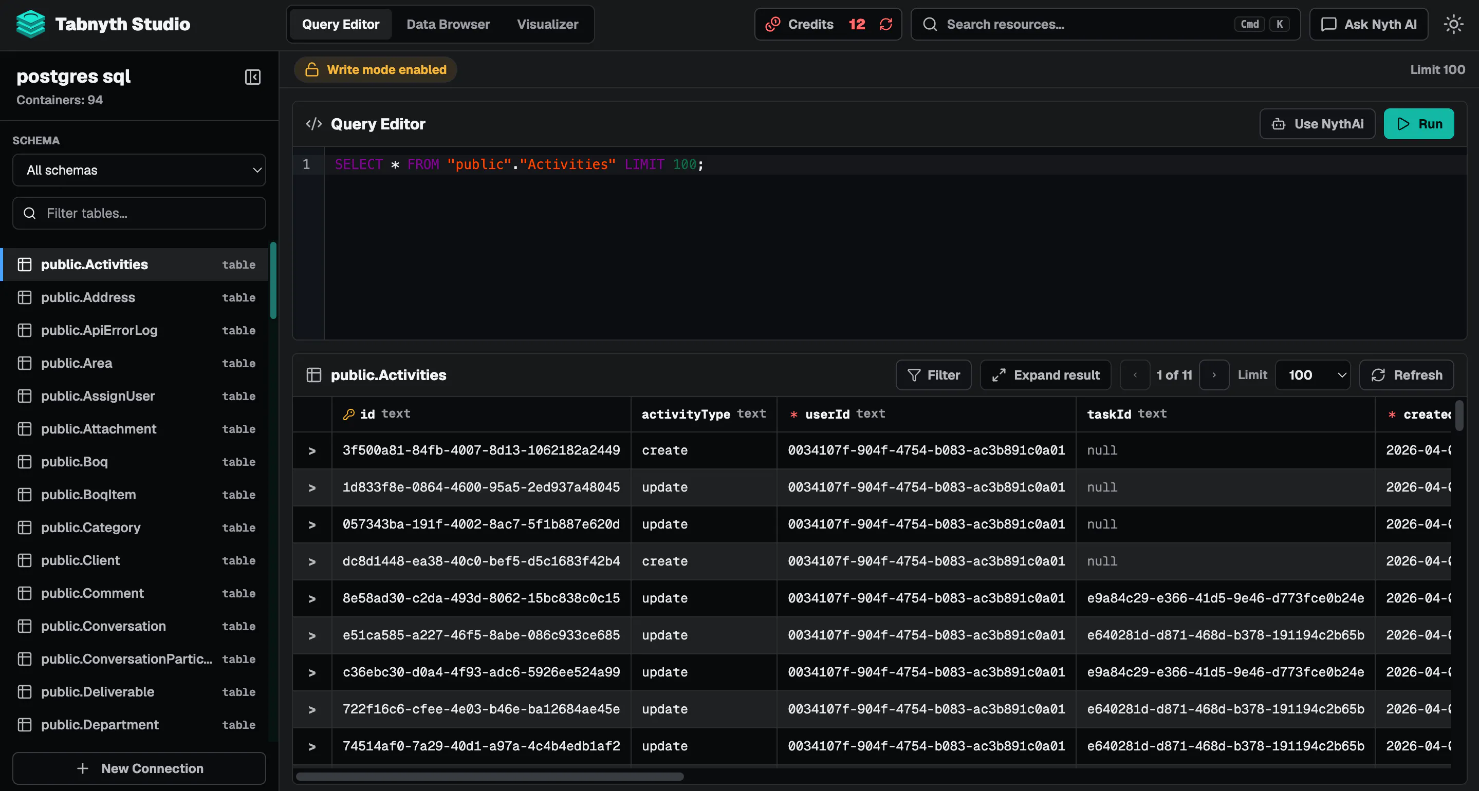Click the table icon for public.Boq
1479x791 pixels.
tap(25, 462)
